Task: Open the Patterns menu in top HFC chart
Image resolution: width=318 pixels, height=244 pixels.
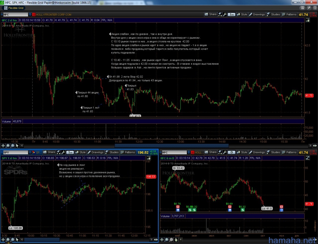Action: coord(289,14)
